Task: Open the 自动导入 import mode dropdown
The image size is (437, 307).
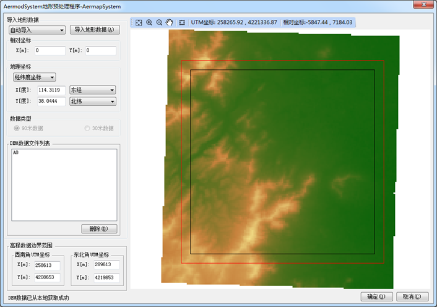Action: [x=37, y=30]
